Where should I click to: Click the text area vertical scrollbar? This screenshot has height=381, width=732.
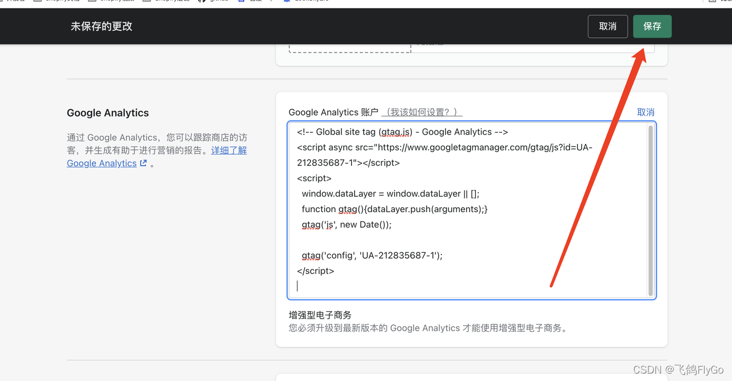[x=650, y=210]
